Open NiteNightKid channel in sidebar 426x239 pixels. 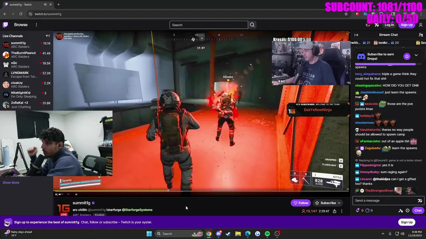pyautogui.click(x=27, y=95)
